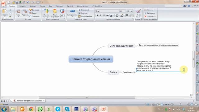Open the font name dropdown
199x112 pixels.
point(118,11)
